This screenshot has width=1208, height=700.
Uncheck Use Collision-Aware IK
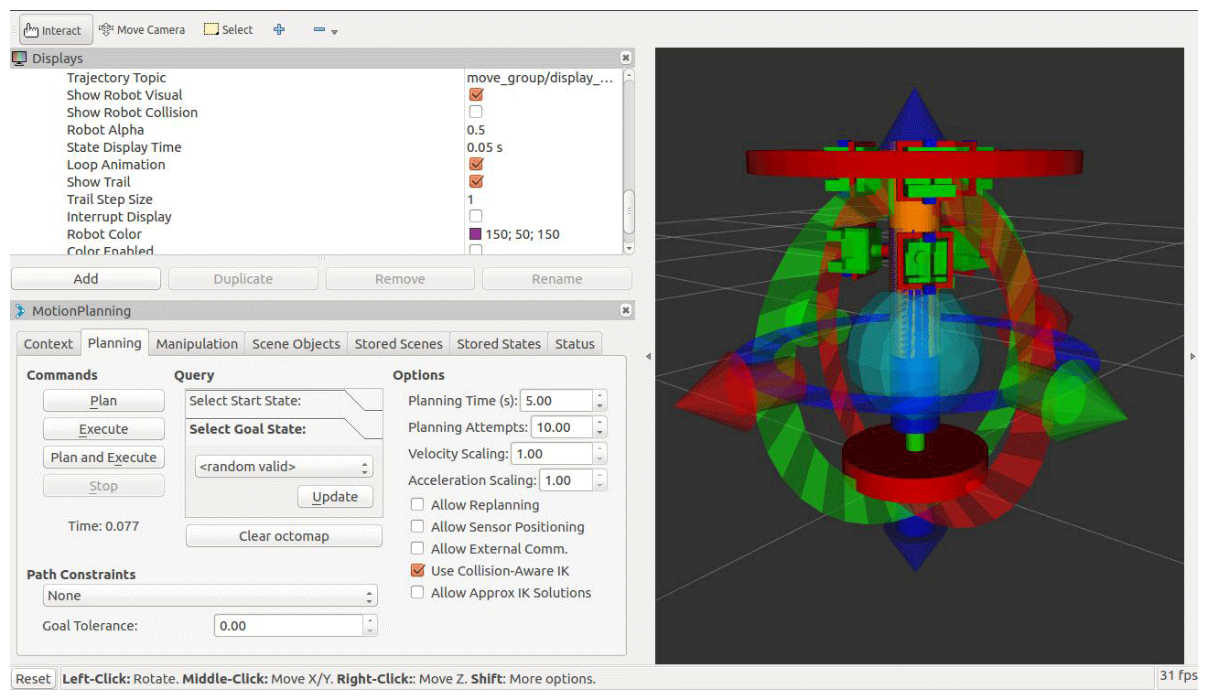[x=417, y=571]
